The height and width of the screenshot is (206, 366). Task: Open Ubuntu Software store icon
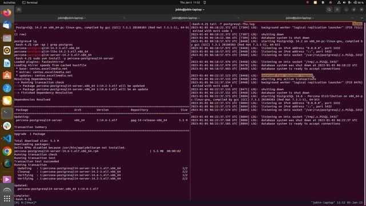coord(7,76)
